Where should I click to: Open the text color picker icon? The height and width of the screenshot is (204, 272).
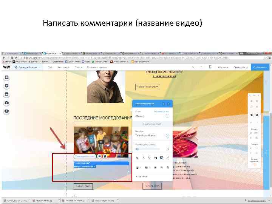point(155,158)
